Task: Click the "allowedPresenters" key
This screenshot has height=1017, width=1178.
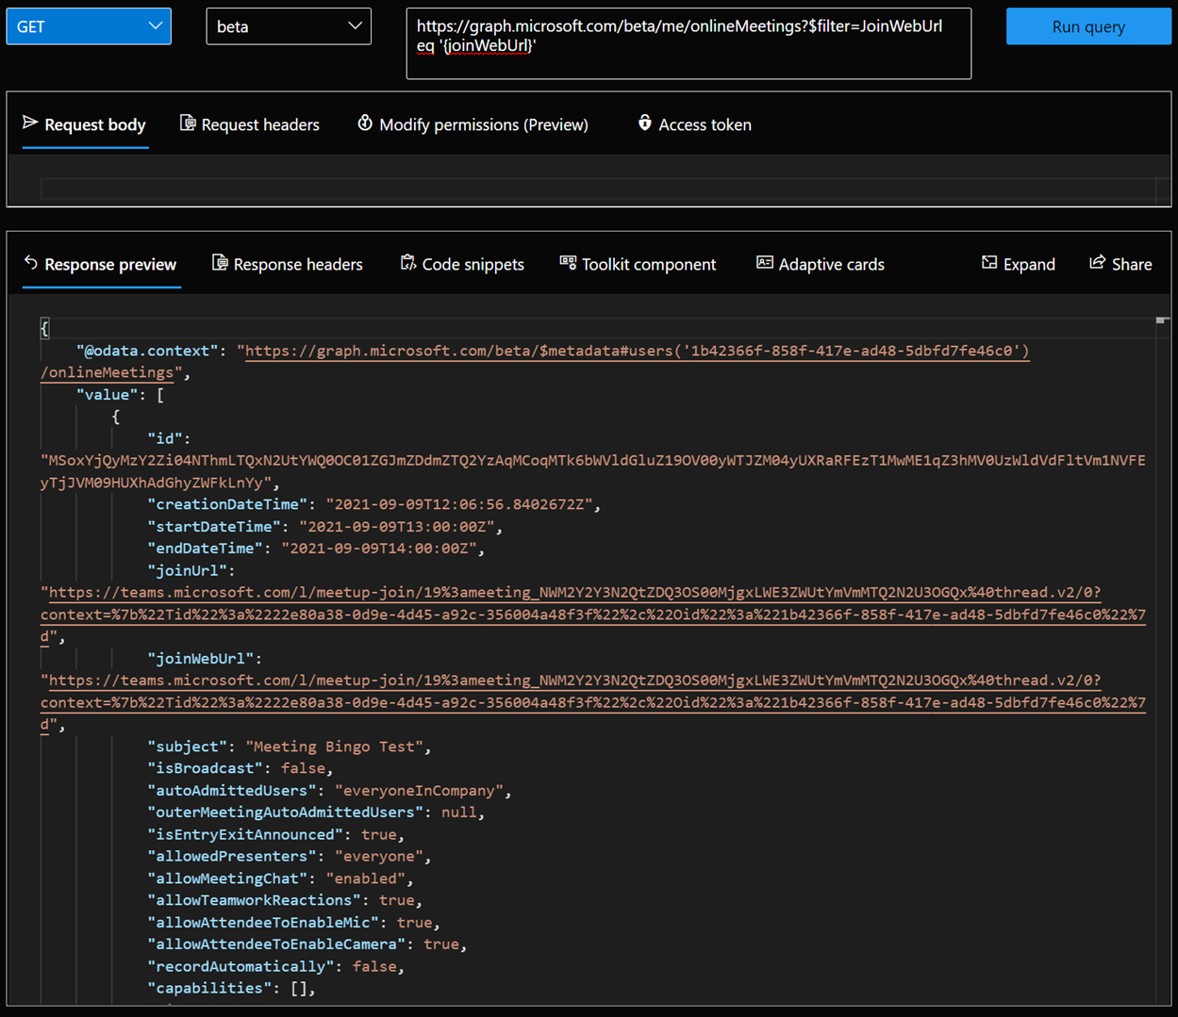Action: 232,857
